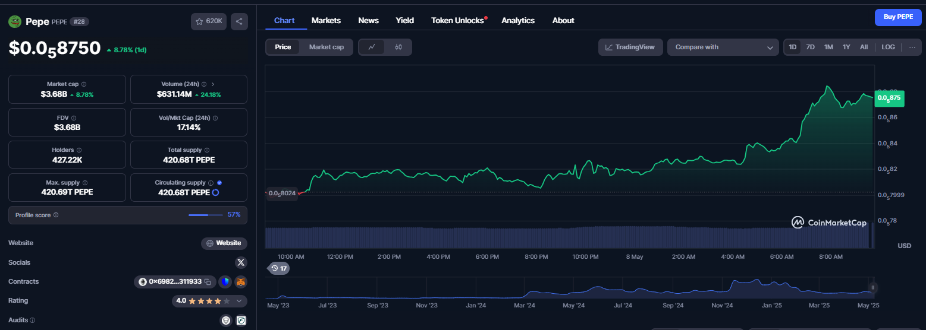
Task: Select the All time range
Action: pos(864,47)
